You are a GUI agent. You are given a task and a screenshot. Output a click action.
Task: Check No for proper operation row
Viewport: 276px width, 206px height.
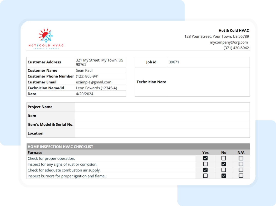coord(224,158)
